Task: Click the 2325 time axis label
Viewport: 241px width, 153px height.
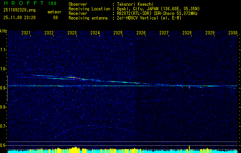Action: (x=118, y=33)
